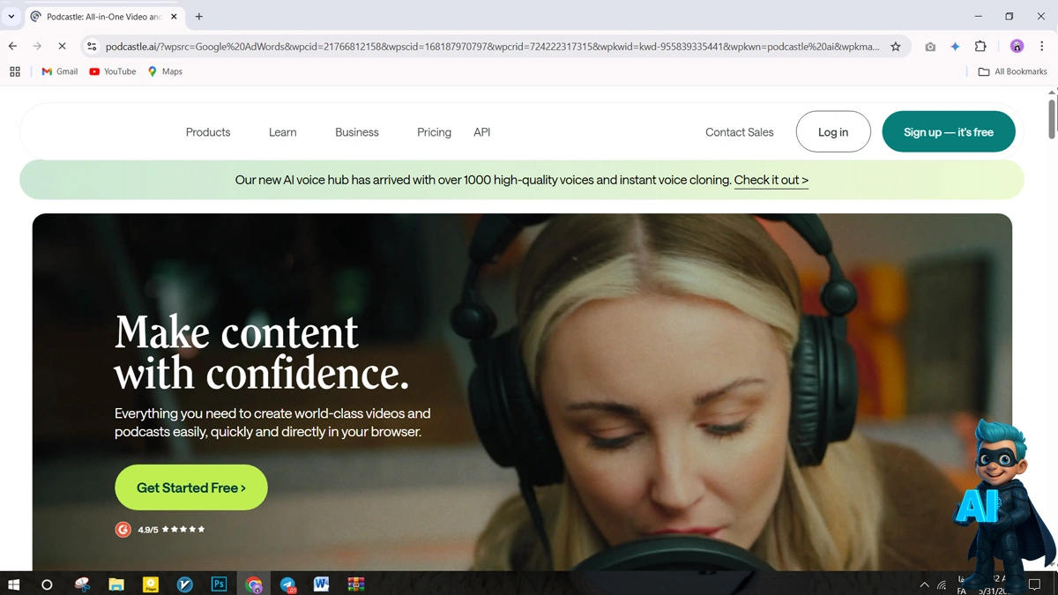
Task: Open the Maps bookmark
Action: click(x=165, y=71)
